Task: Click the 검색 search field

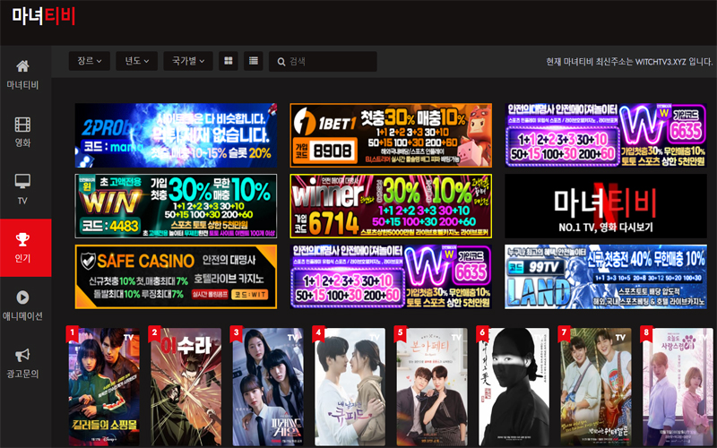Action: [323, 61]
